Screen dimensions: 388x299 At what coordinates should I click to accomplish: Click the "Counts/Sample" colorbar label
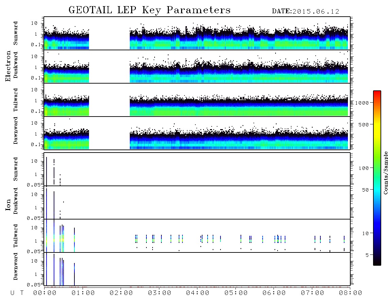coord(385,173)
